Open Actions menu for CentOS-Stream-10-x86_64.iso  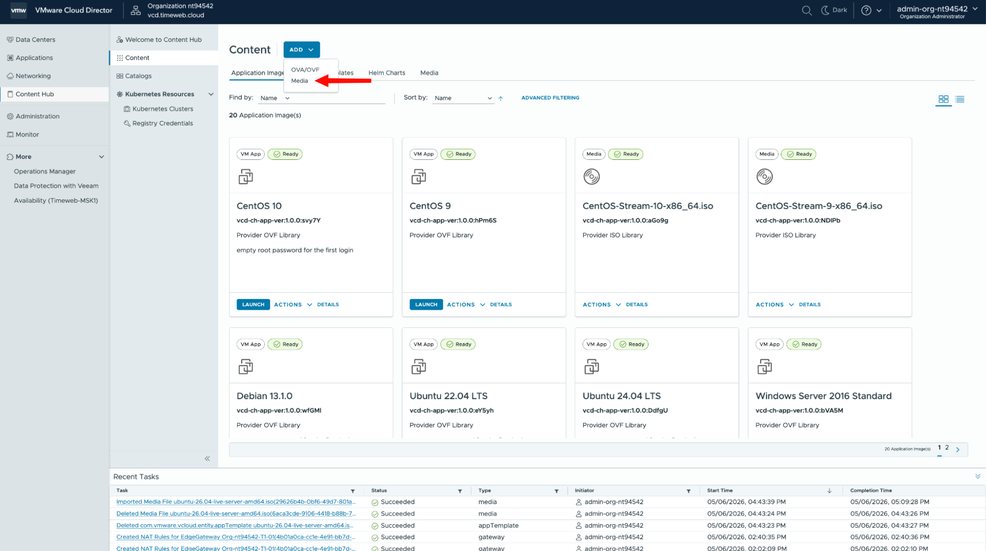602,305
